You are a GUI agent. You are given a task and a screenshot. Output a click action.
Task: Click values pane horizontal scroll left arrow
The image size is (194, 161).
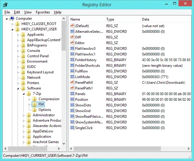[71, 149]
